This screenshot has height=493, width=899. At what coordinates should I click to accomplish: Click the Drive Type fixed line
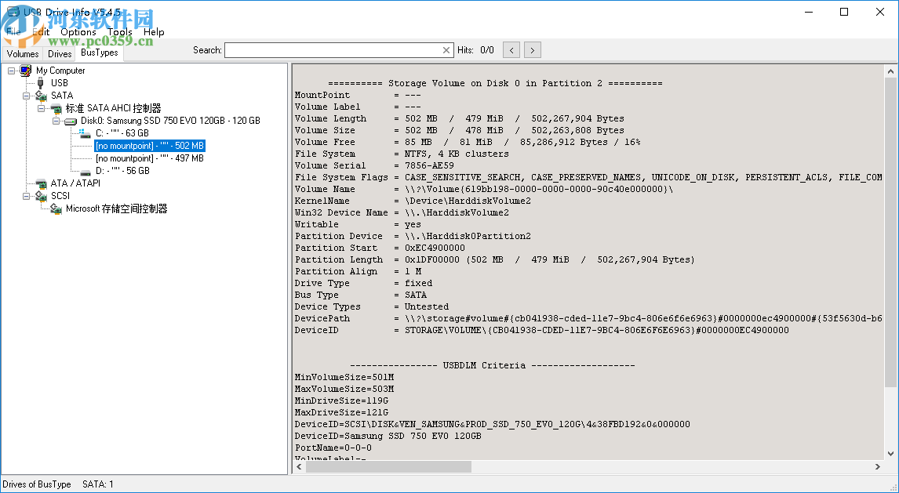[363, 284]
